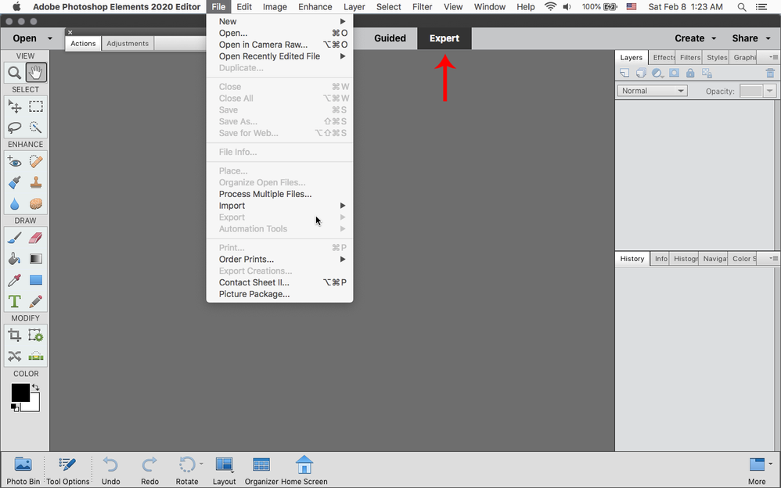Select the Brush tool
Image resolution: width=781 pixels, height=488 pixels.
14,238
